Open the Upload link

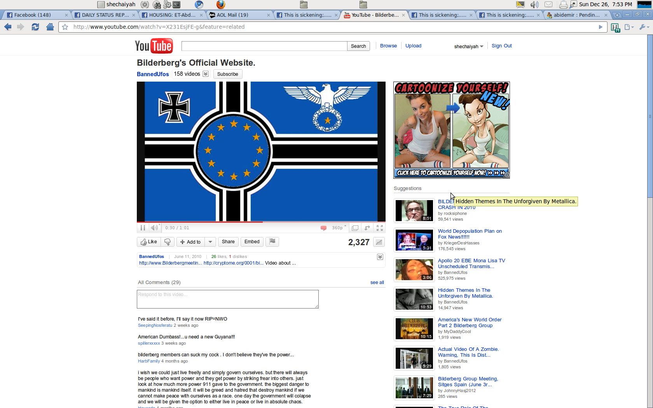pyautogui.click(x=413, y=45)
